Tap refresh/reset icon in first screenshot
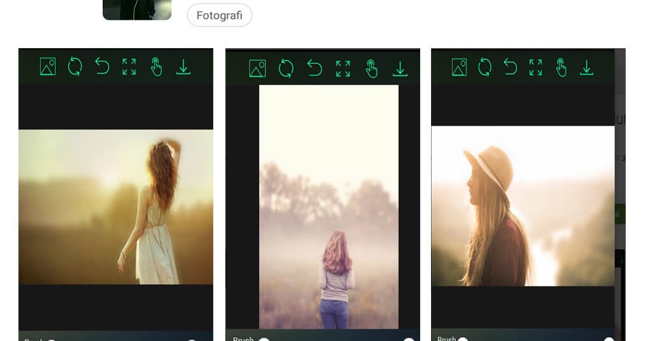Screen dimensions: 650x341 pyautogui.click(x=75, y=67)
